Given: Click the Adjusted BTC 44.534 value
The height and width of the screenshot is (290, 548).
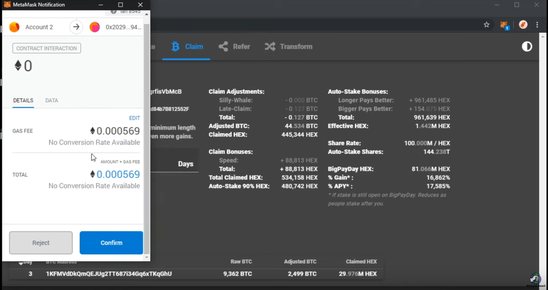Looking at the screenshot, I should point(301,126).
